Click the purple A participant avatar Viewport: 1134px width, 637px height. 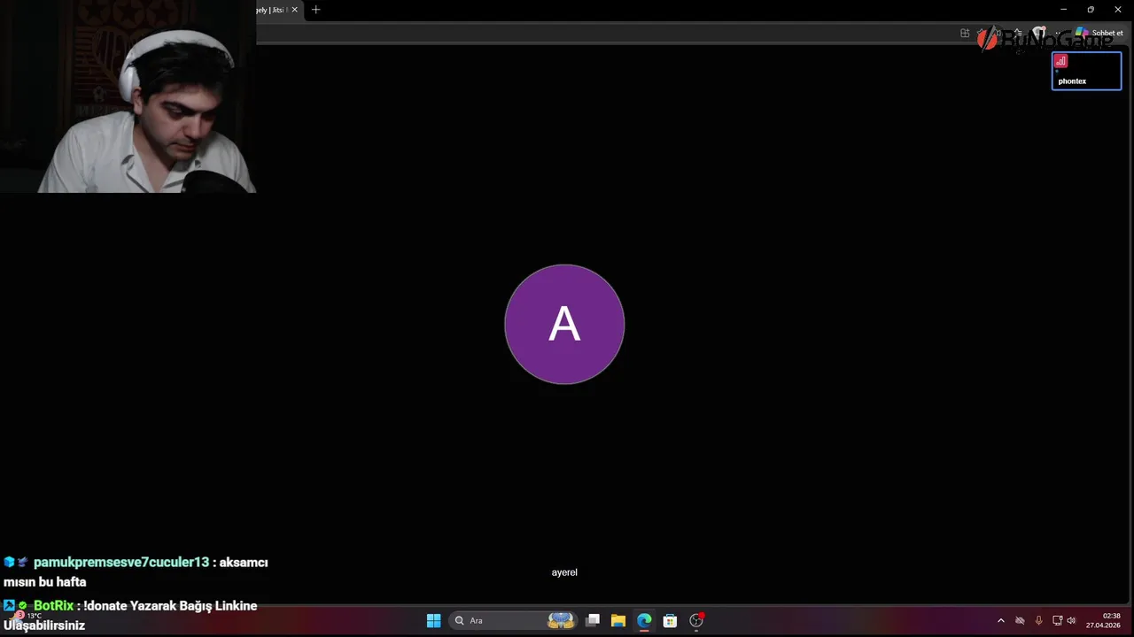point(564,324)
